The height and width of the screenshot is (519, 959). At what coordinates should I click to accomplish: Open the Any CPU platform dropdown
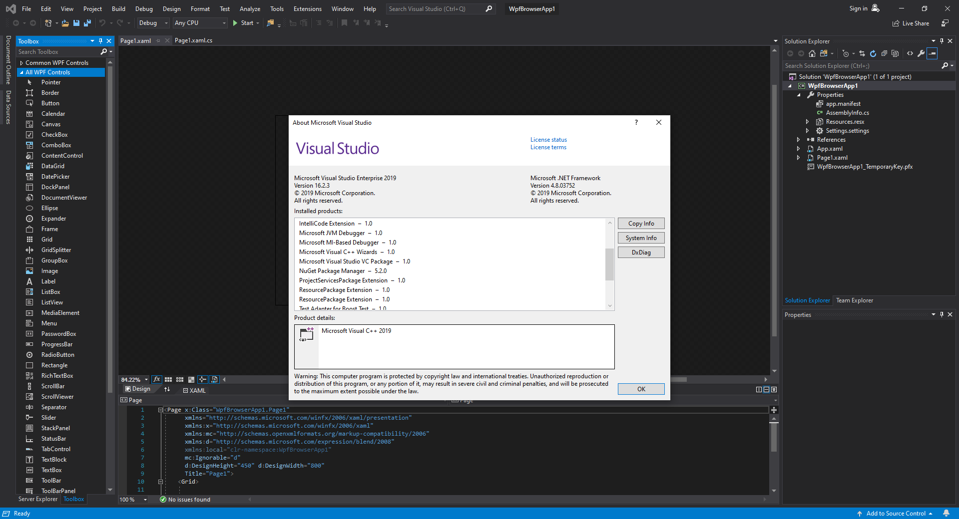[200, 23]
